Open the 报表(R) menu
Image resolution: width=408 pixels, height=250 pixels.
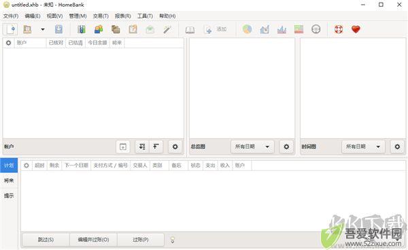point(123,16)
